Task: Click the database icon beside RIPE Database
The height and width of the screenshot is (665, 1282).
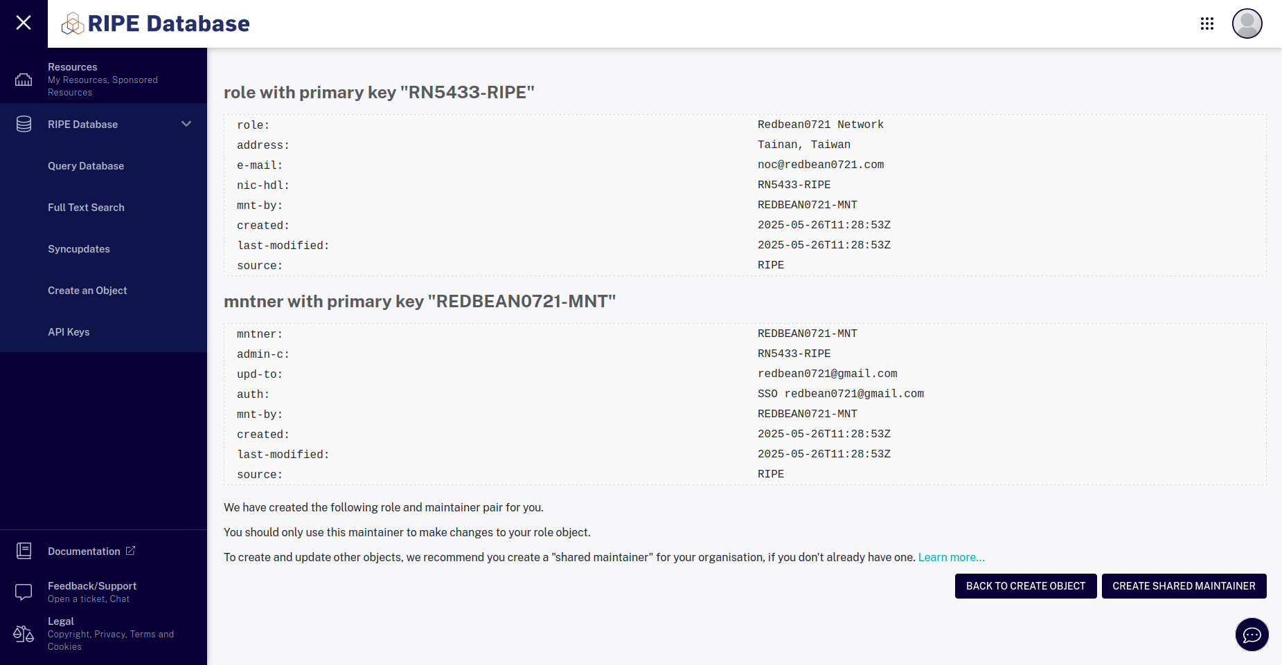Action: click(x=24, y=124)
